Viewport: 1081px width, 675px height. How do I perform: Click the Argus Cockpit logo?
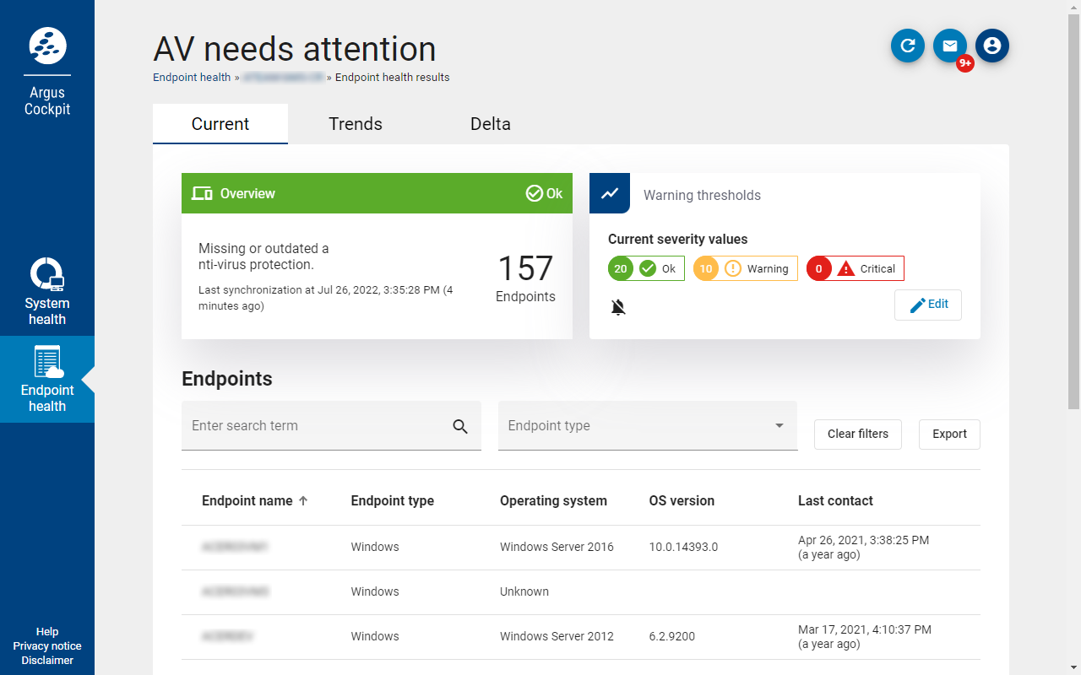[47, 46]
